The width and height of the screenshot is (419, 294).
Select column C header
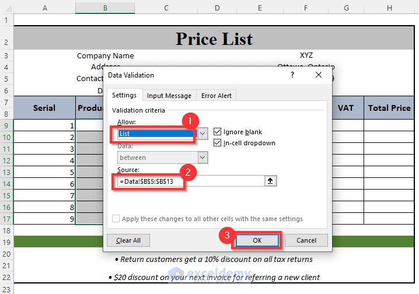point(166,8)
